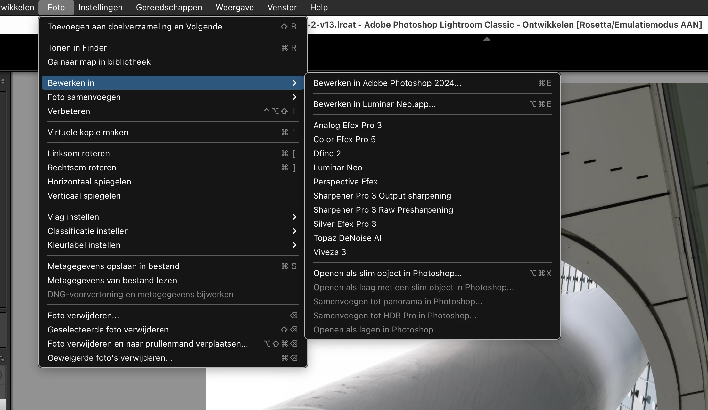This screenshot has width=708, height=410.
Task: Expand Classificatie instellen submenu arrow
Action: click(x=294, y=231)
